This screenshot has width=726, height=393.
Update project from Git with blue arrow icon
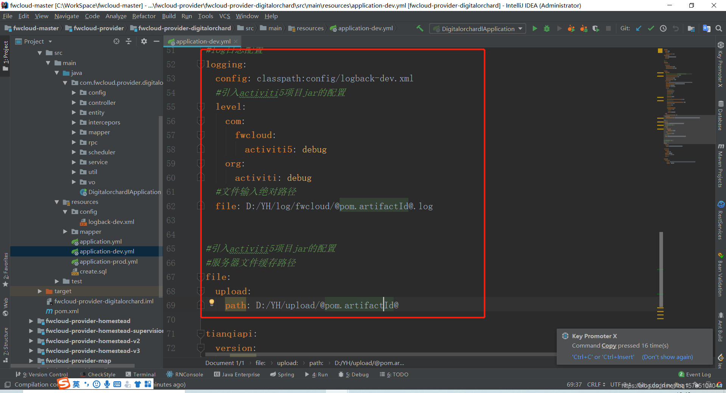[x=639, y=28]
